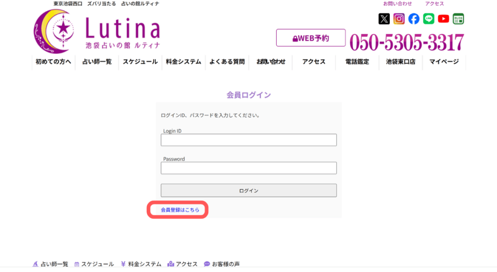Open the よくある質問 menu item
Image resolution: width=497 pixels, height=272 pixels.
[227, 62]
